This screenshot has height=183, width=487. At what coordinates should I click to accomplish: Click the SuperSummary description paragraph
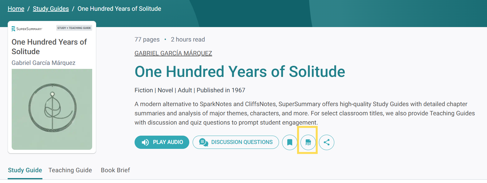305,113
